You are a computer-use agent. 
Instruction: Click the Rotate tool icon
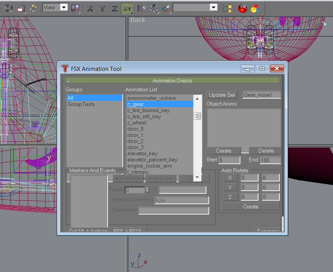tap(8, 8)
